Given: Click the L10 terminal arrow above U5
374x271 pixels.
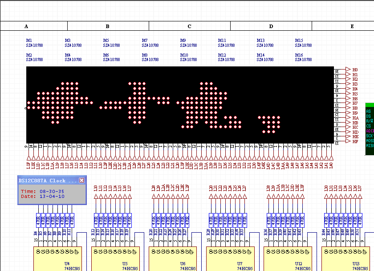Looking at the screenshot, I should tap(96, 197).
